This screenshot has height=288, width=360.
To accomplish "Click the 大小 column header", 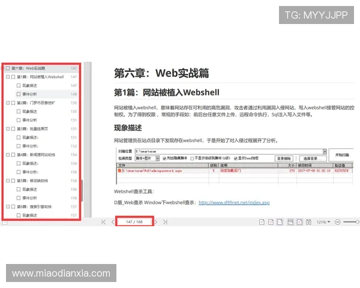I will [x=287, y=166].
